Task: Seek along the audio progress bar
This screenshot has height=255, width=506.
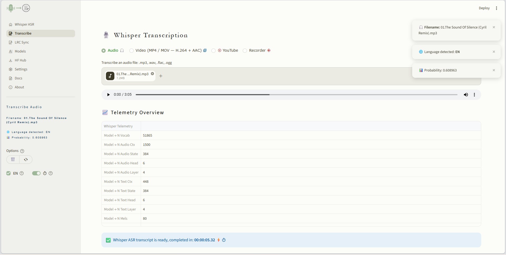Action: pyautogui.click(x=296, y=95)
